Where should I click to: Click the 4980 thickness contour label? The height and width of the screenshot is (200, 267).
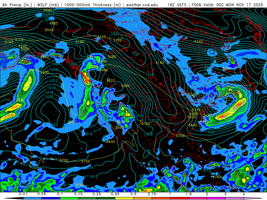coord(54,23)
